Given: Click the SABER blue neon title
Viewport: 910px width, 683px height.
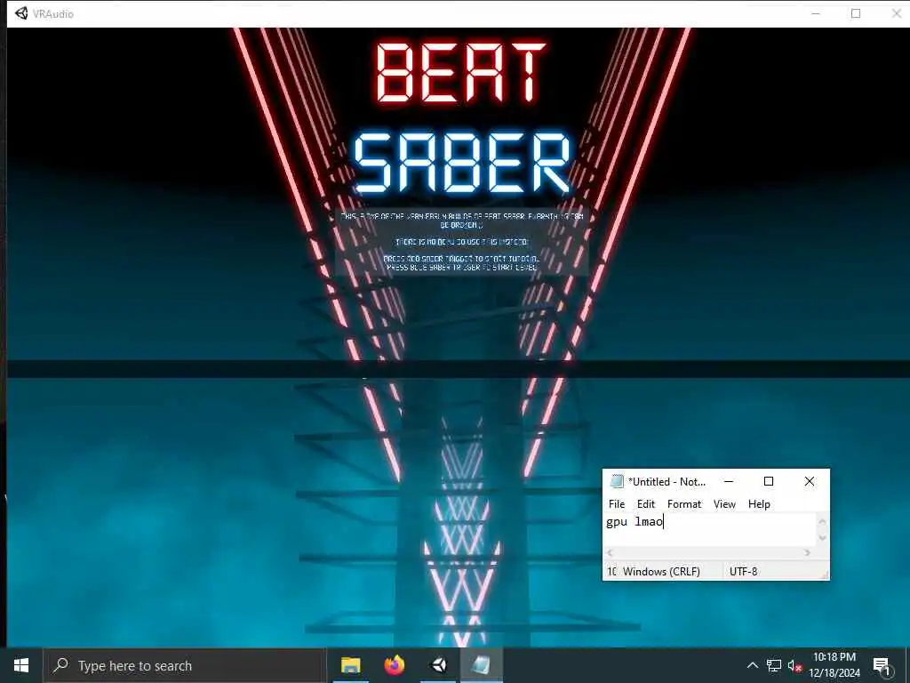Looking at the screenshot, I should [x=462, y=163].
